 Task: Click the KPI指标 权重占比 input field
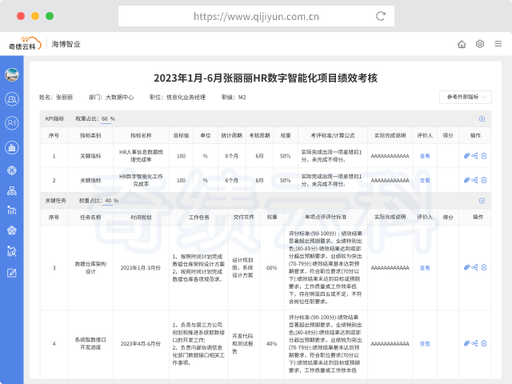pos(106,118)
